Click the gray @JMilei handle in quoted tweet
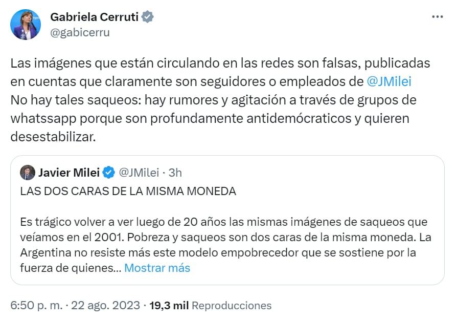457x320 pixels. click(x=139, y=173)
